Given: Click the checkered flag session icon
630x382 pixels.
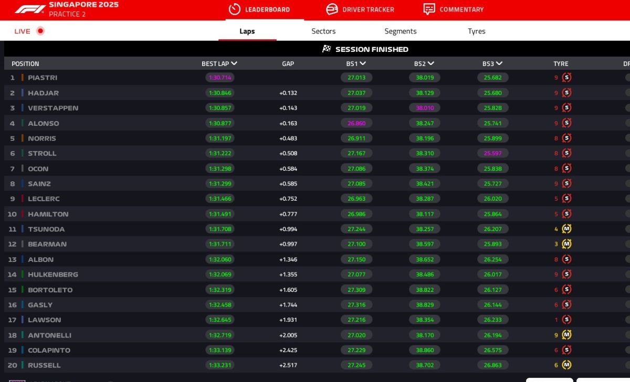Looking at the screenshot, I should tap(327, 49).
